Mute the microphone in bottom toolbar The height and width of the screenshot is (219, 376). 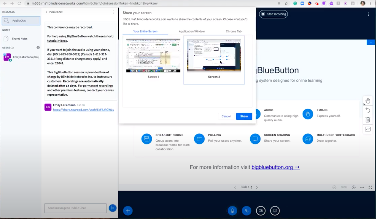232,211
